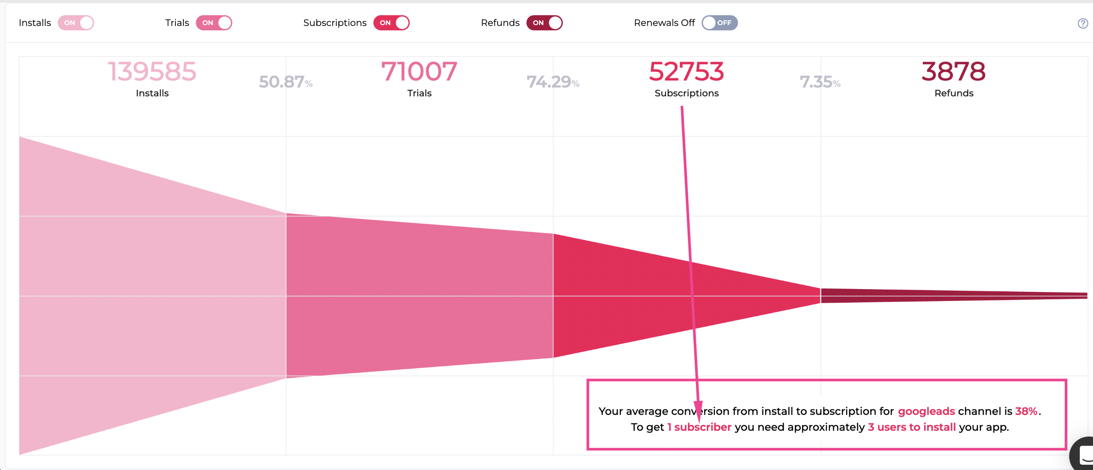Open the help question mark icon
This screenshot has height=470, width=1093.
(1082, 24)
